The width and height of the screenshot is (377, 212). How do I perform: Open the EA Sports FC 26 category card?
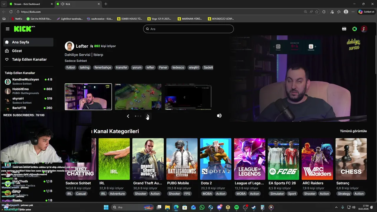[x=283, y=159]
